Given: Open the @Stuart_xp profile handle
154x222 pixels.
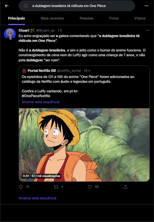Looking at the screenshot, I should (45, 30).
